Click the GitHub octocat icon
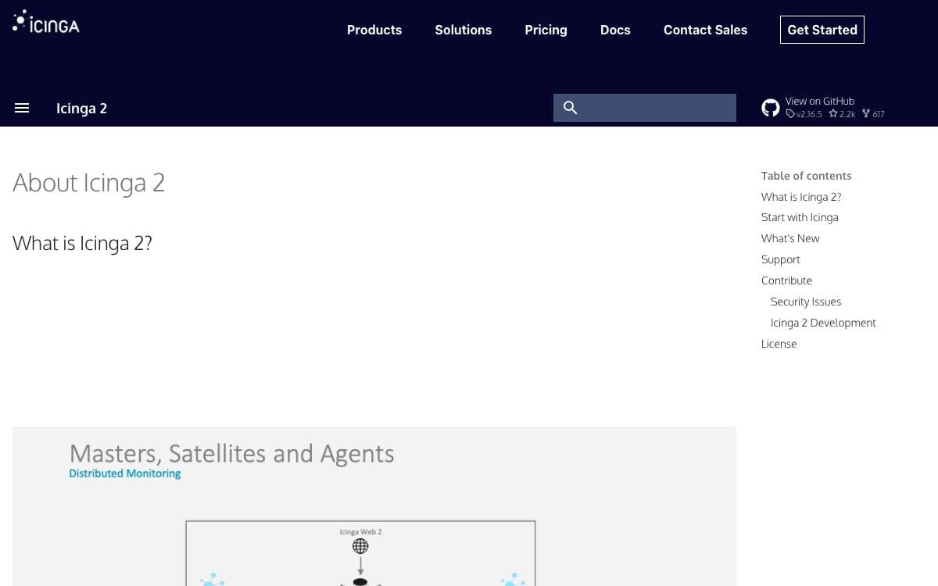This screenshot has width=938, height=586. [771, 108]
